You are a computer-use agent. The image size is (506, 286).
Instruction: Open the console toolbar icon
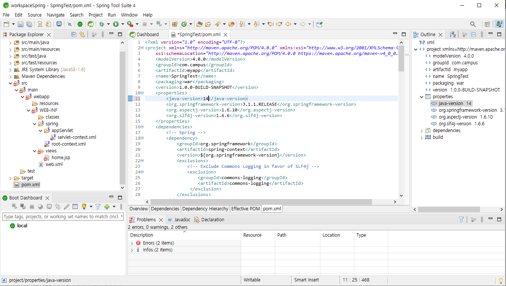pos(59,24)
